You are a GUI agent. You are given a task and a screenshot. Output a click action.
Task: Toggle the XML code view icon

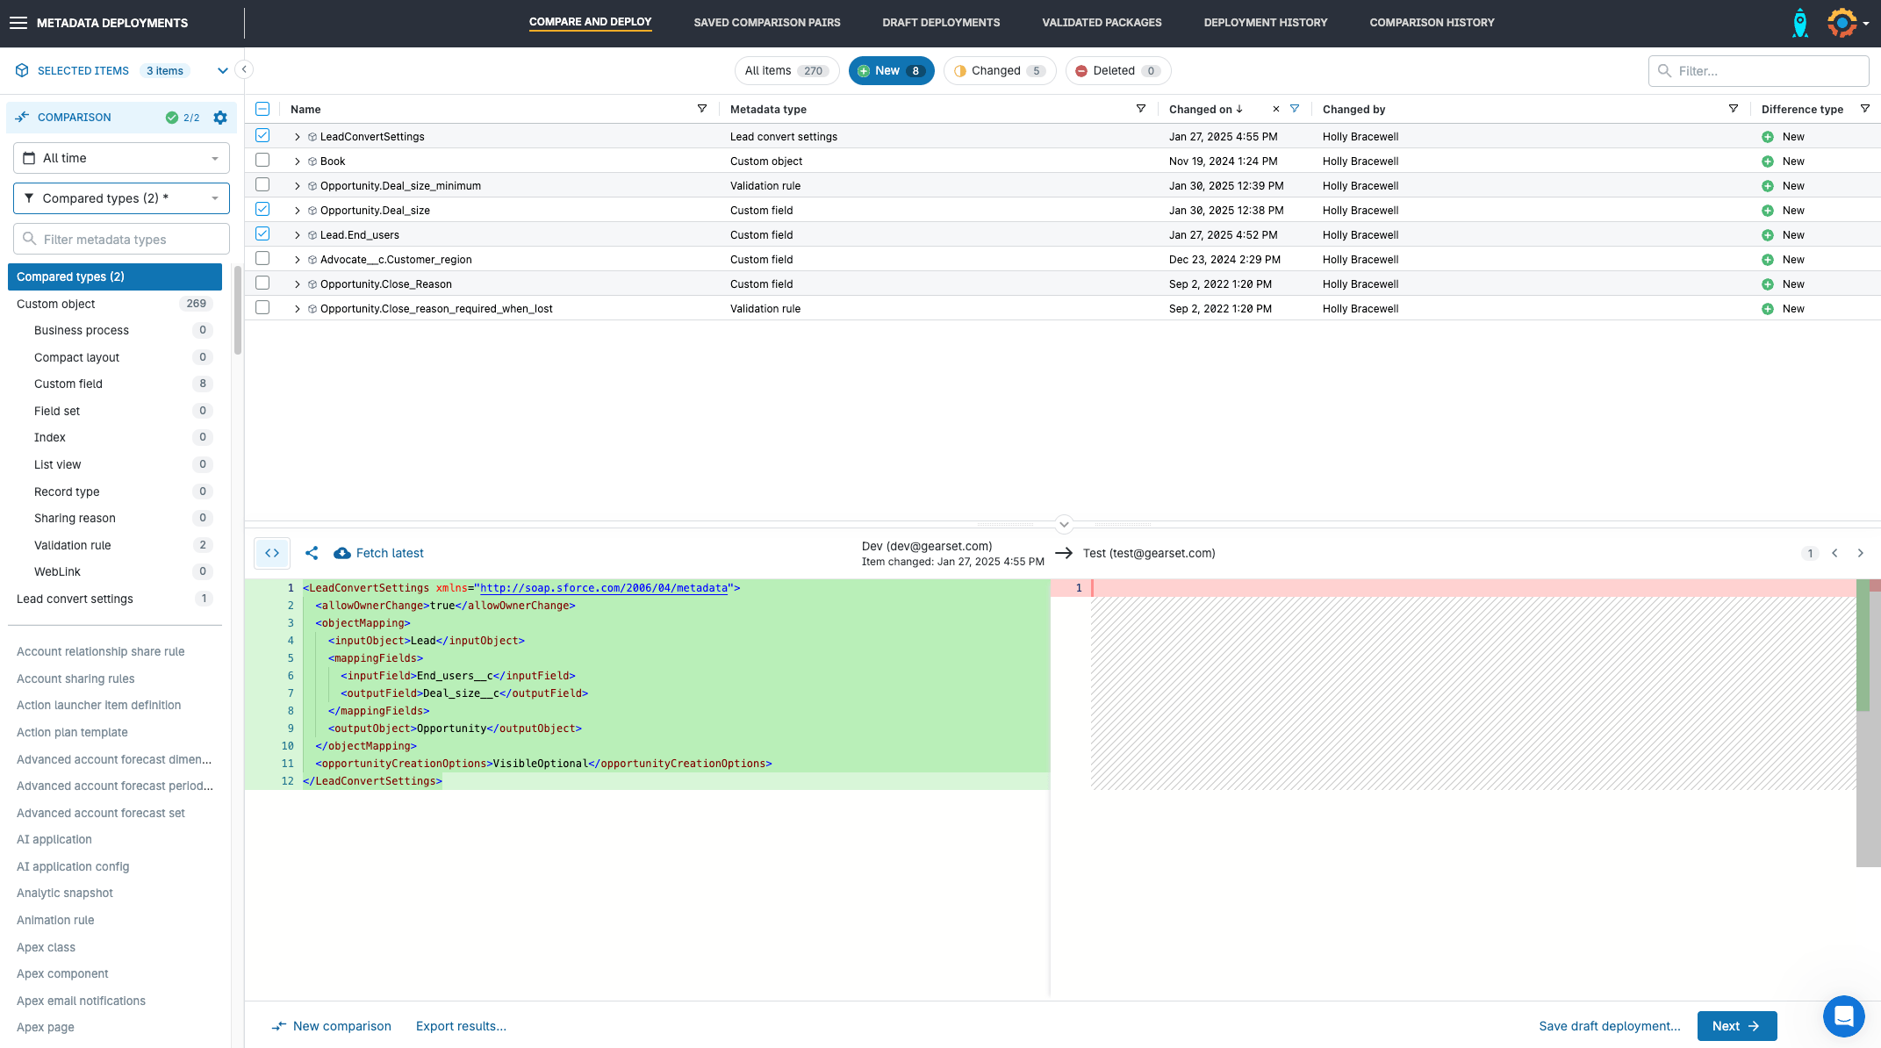pos(272,553)
